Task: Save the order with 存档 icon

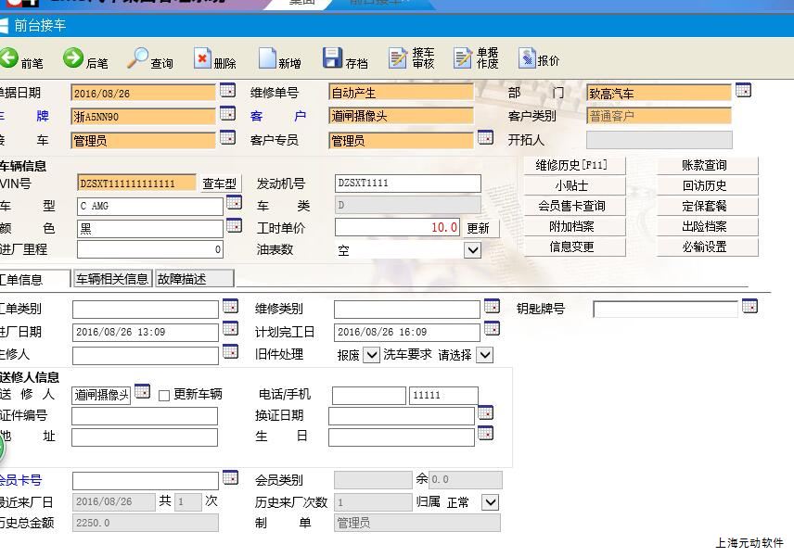Action: tap(332, 59)
